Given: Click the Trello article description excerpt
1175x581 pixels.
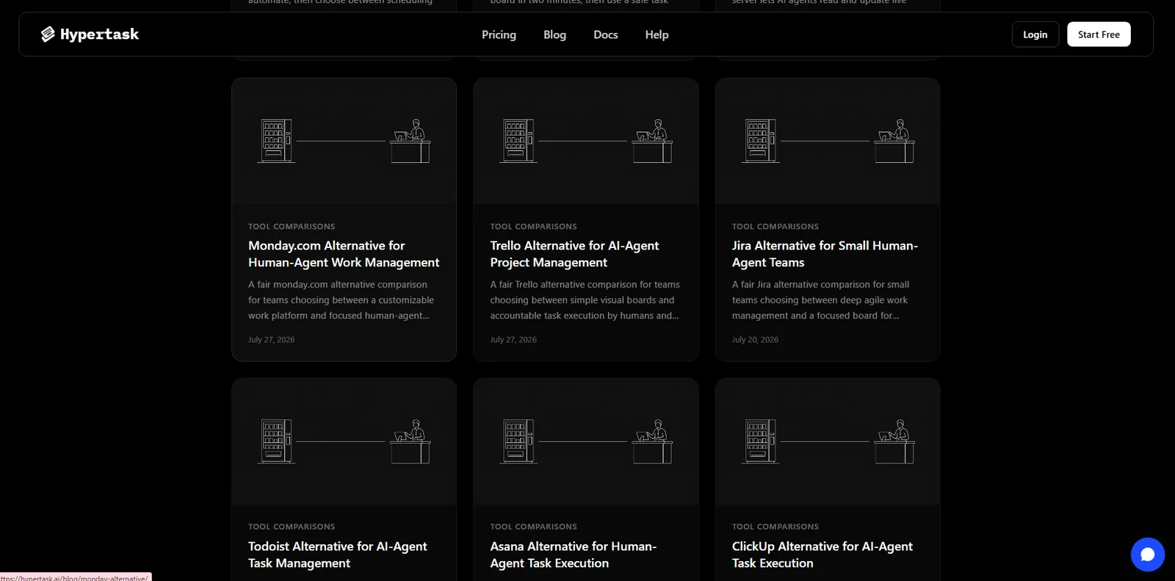Looking at the screenshot, I should tap(585, 300).
